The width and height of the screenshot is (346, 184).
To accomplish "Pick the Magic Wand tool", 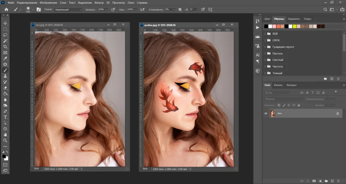I will coord(5,41).
